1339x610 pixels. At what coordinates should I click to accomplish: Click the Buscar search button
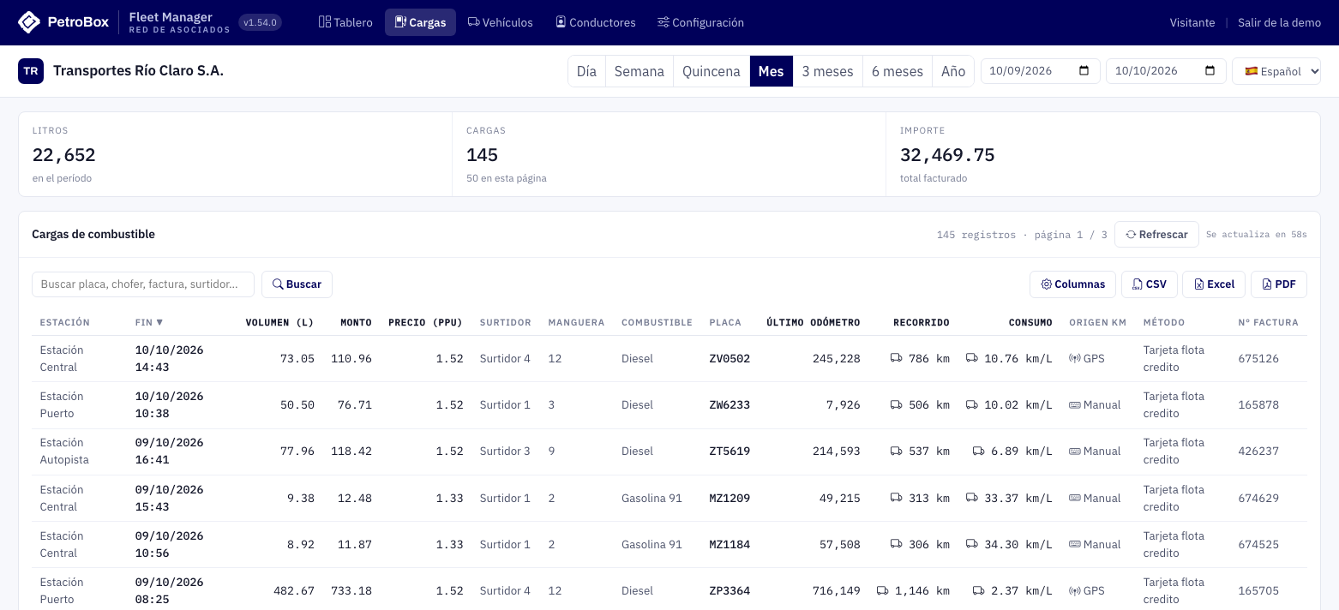297,284
